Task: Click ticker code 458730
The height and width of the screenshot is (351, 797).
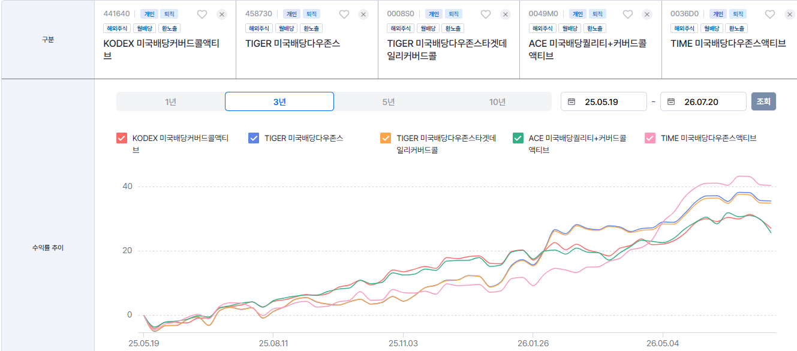Action: 258,14
